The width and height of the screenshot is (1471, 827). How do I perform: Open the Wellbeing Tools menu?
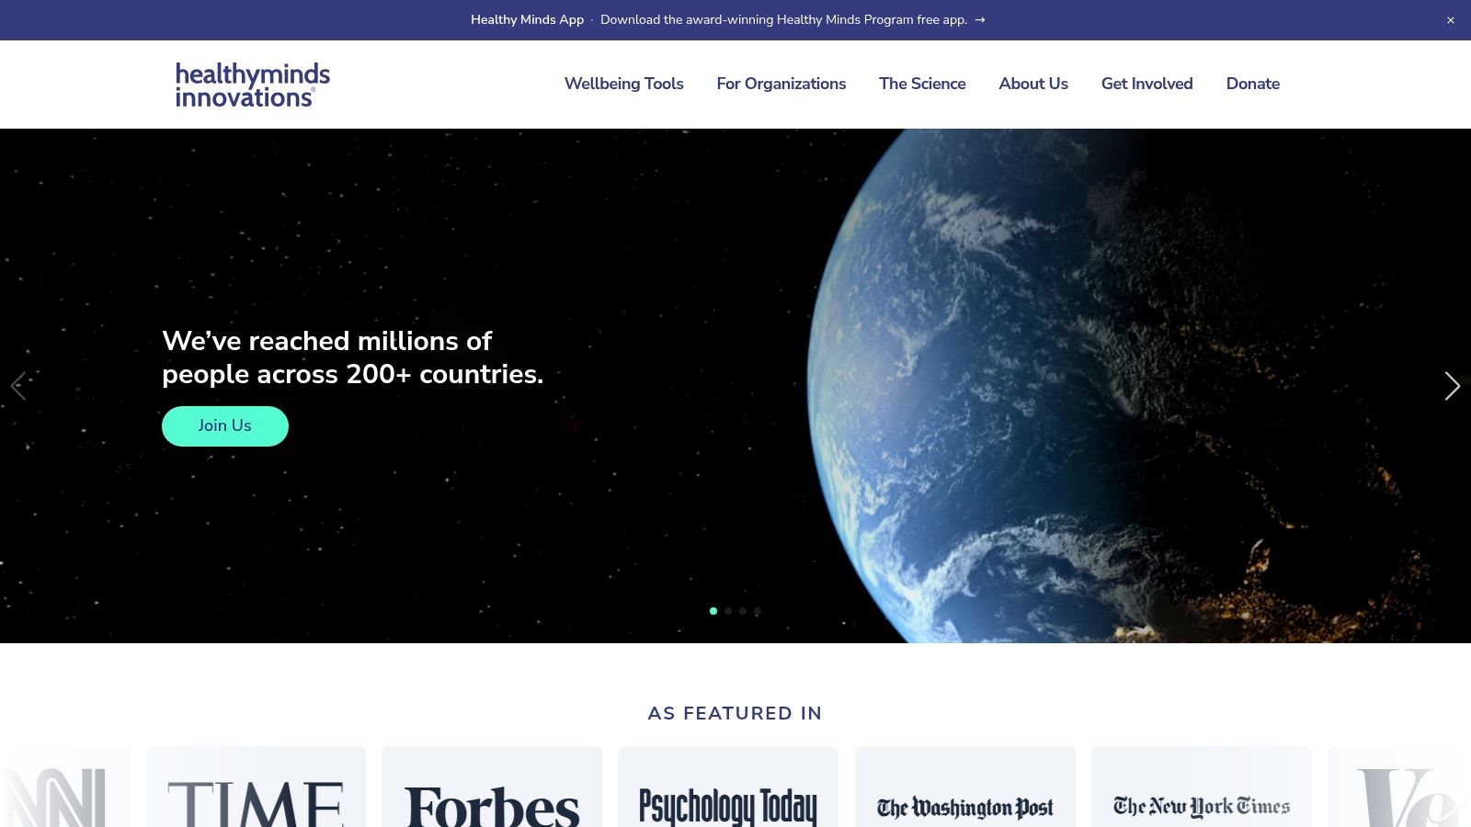point(624,84)
